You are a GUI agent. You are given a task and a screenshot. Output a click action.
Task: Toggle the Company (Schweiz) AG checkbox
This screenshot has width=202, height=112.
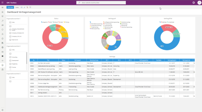[10, 33]
